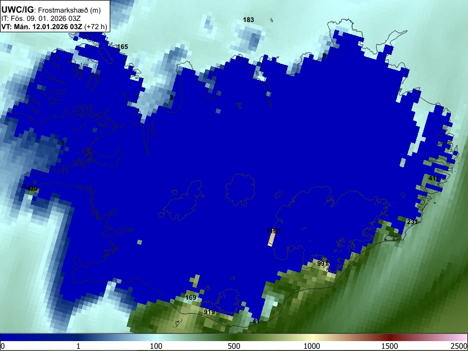Viewport: 468px width, 351px height.
Task: Click the legend label 2500
Action: (x=459, y=346)
